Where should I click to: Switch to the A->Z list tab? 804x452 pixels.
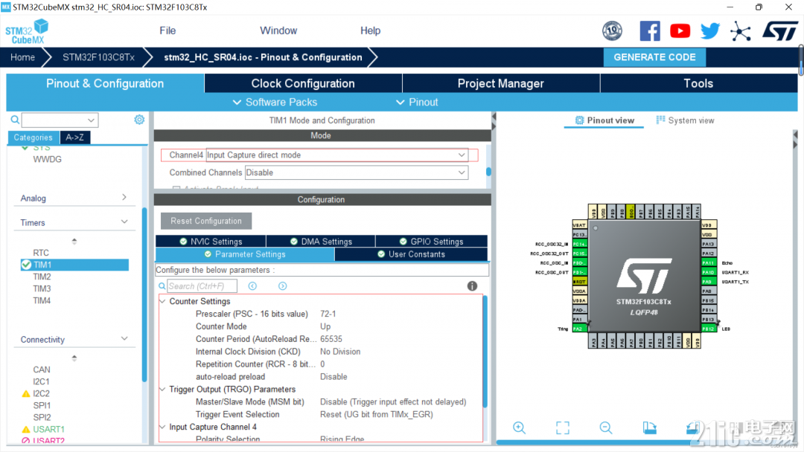coord(75,138)
